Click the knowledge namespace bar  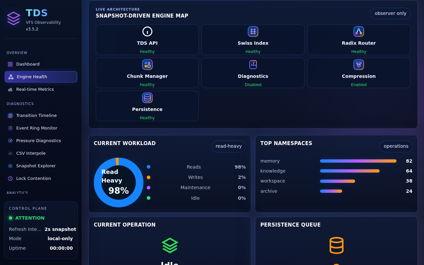(x=350, y=171)
